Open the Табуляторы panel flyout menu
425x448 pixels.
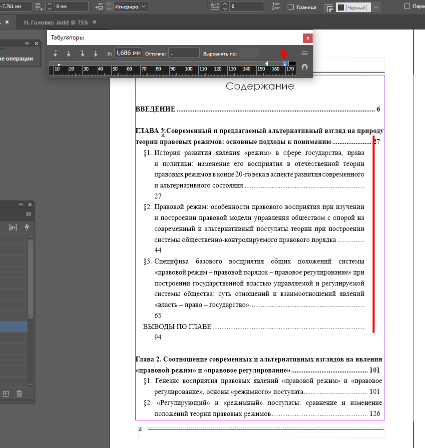(304, 53)
